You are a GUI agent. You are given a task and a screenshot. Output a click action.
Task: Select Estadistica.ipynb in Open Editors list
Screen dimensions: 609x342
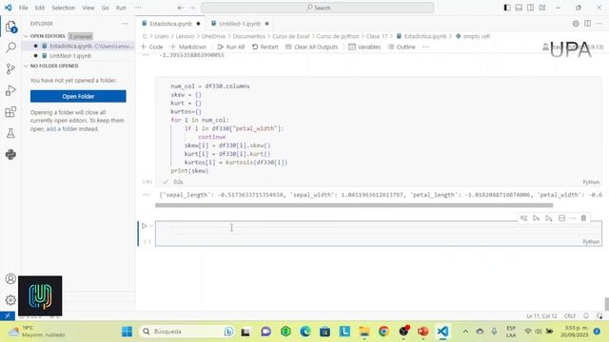click(70, 47)
